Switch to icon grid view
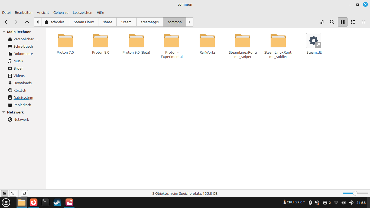The image size is (370, 208). tap(342, 22)
